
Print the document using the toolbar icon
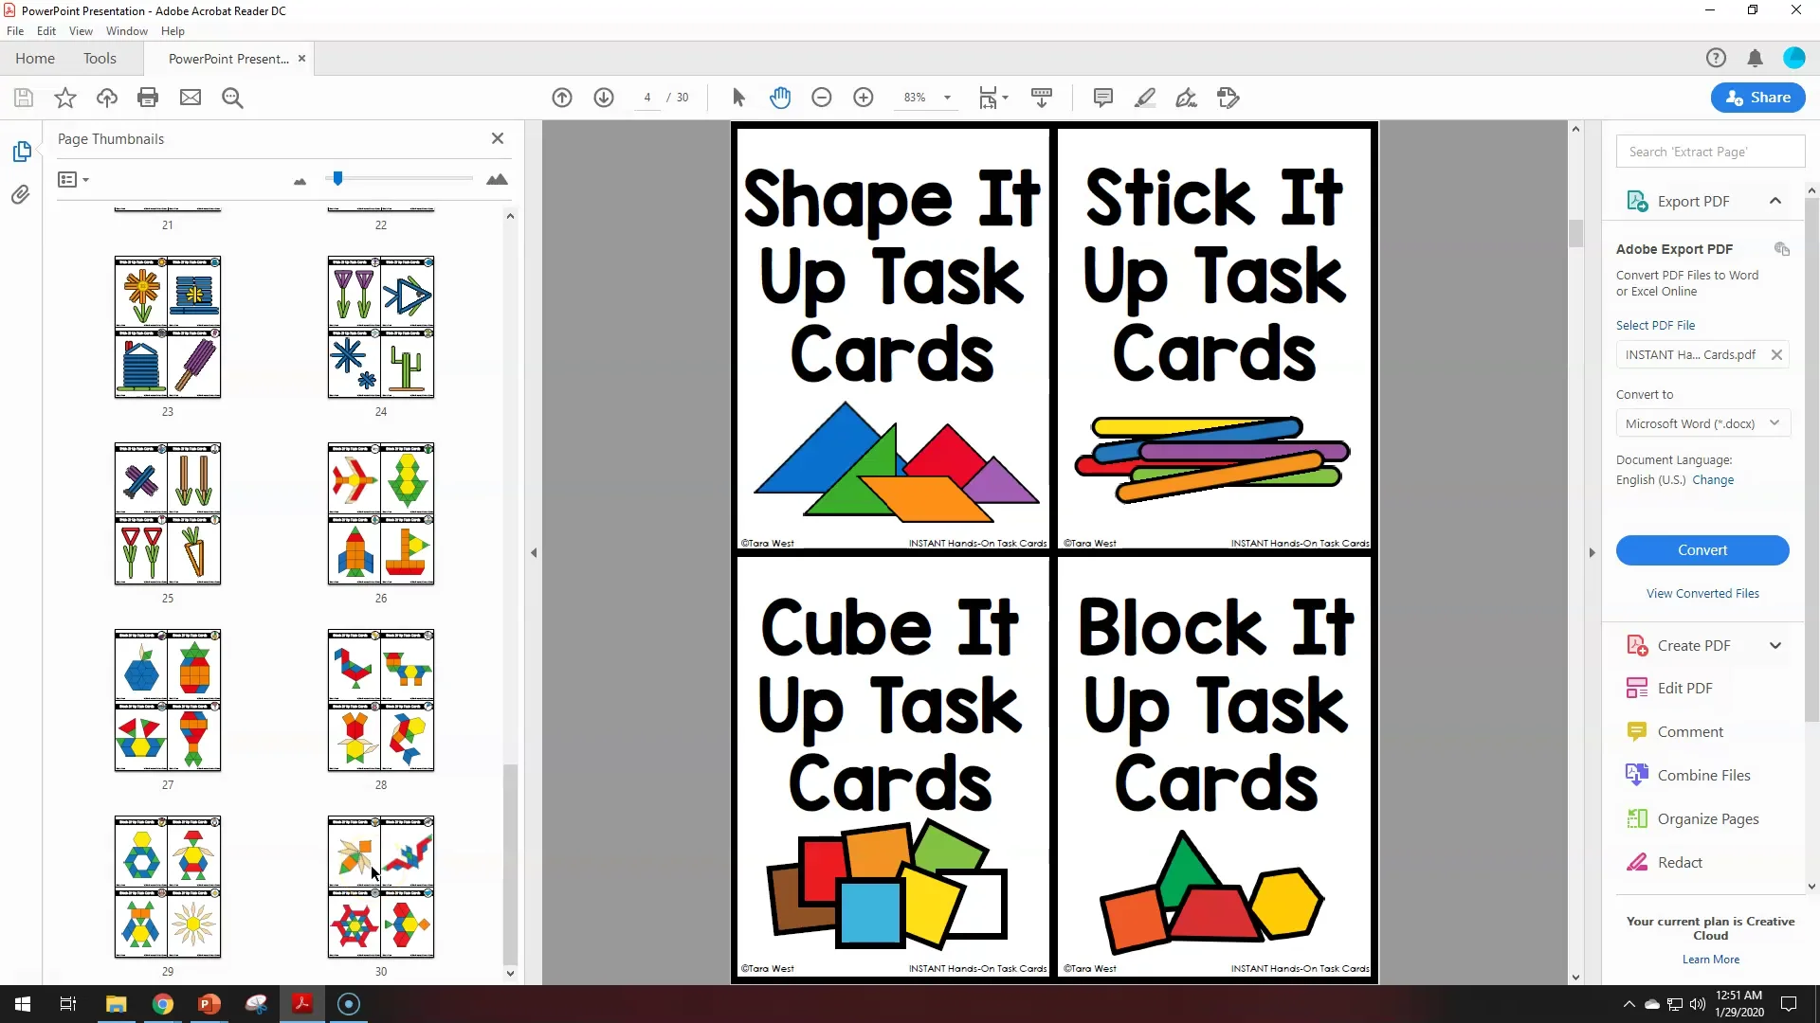148,98
